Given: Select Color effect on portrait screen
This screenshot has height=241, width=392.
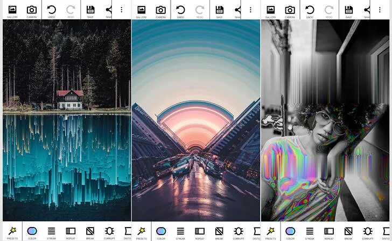Looking at the screenshot, I should [290, 233].
